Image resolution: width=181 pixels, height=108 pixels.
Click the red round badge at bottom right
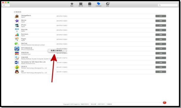coord(164,102)
